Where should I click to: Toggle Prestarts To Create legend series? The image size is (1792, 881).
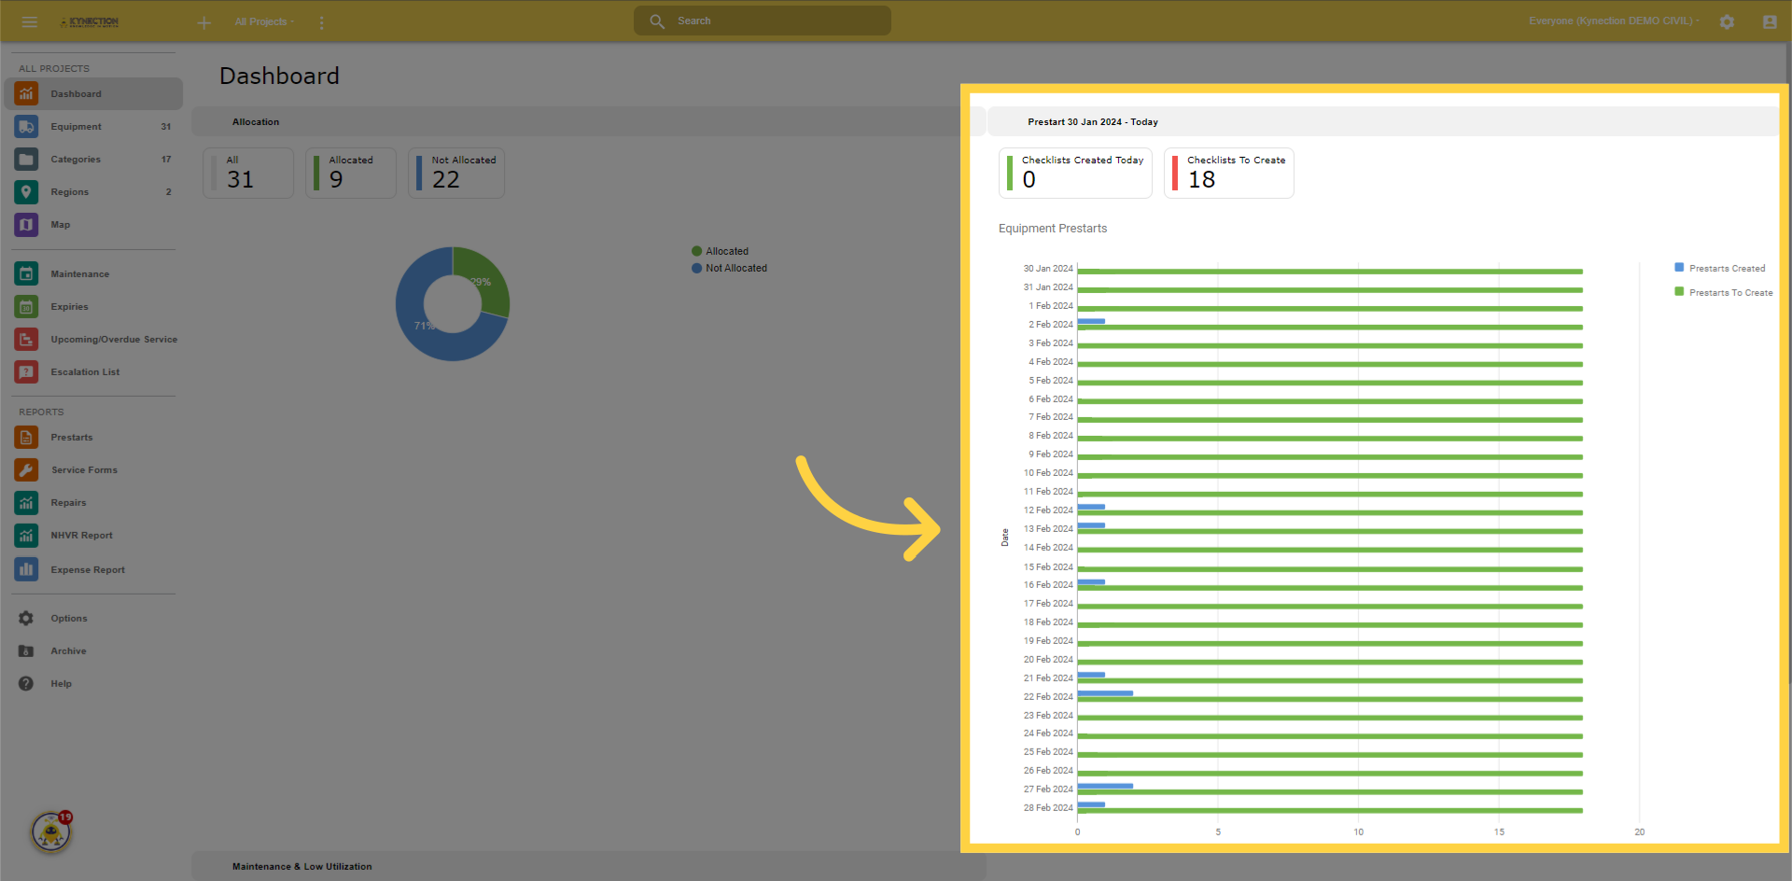(1729, 293)
